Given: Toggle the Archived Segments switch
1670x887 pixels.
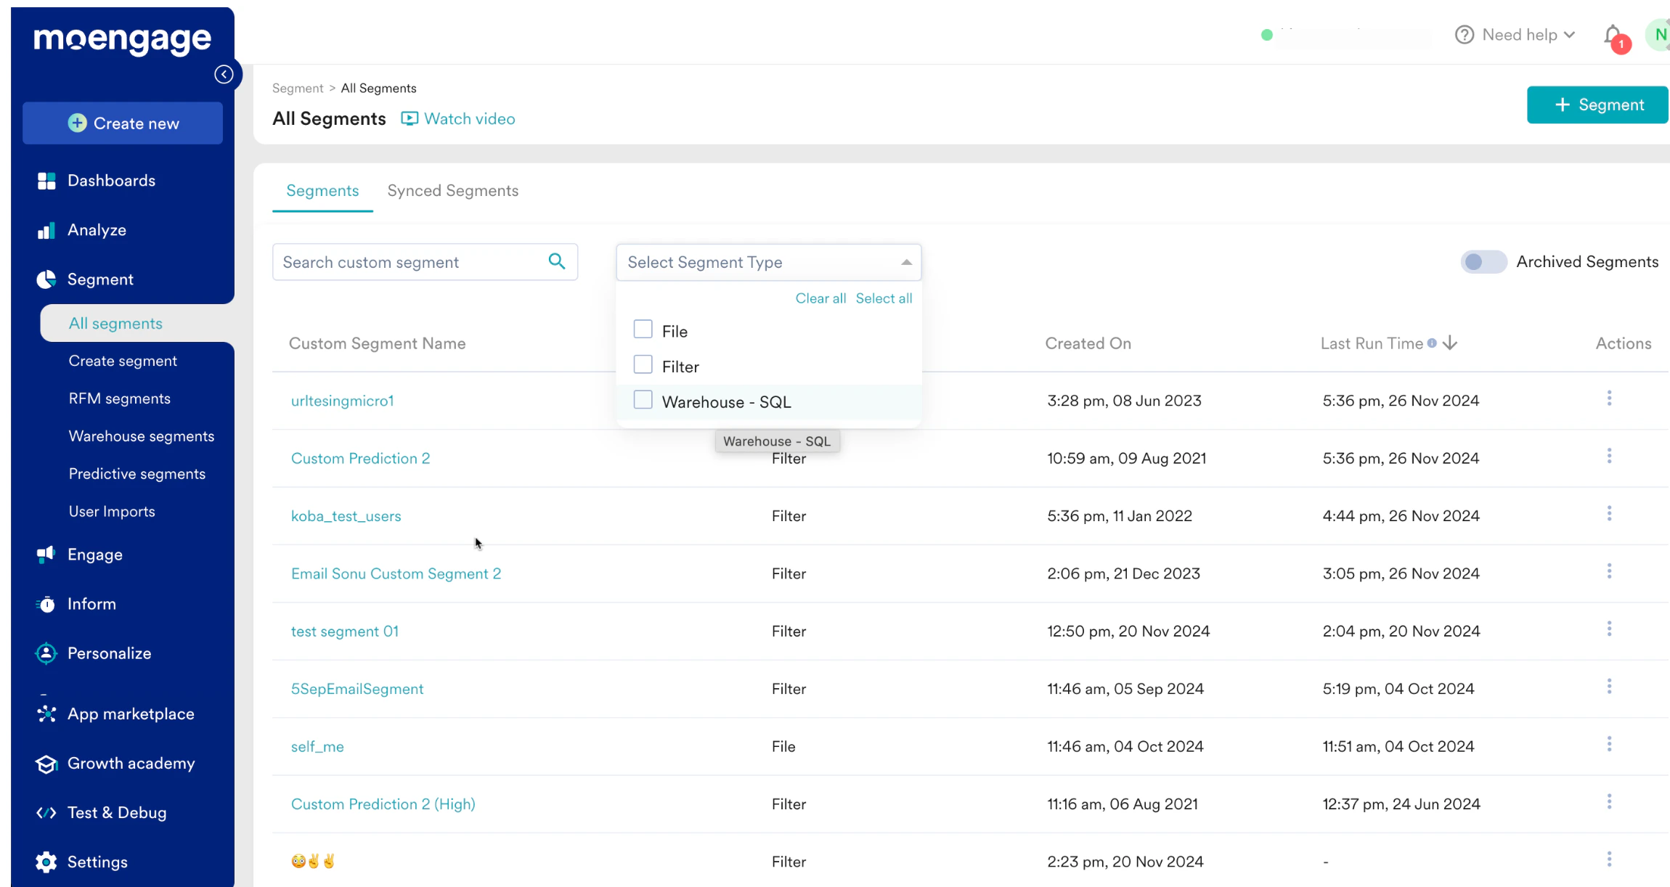Looking at the screenshot, I should 1483,262.
